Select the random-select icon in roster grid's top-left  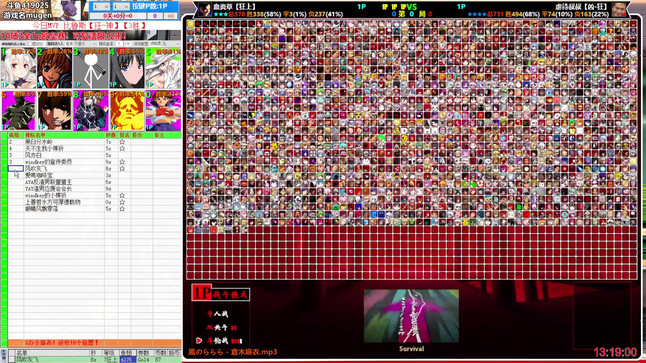190,24
